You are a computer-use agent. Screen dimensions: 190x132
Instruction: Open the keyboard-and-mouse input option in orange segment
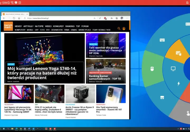click(178, 53)
